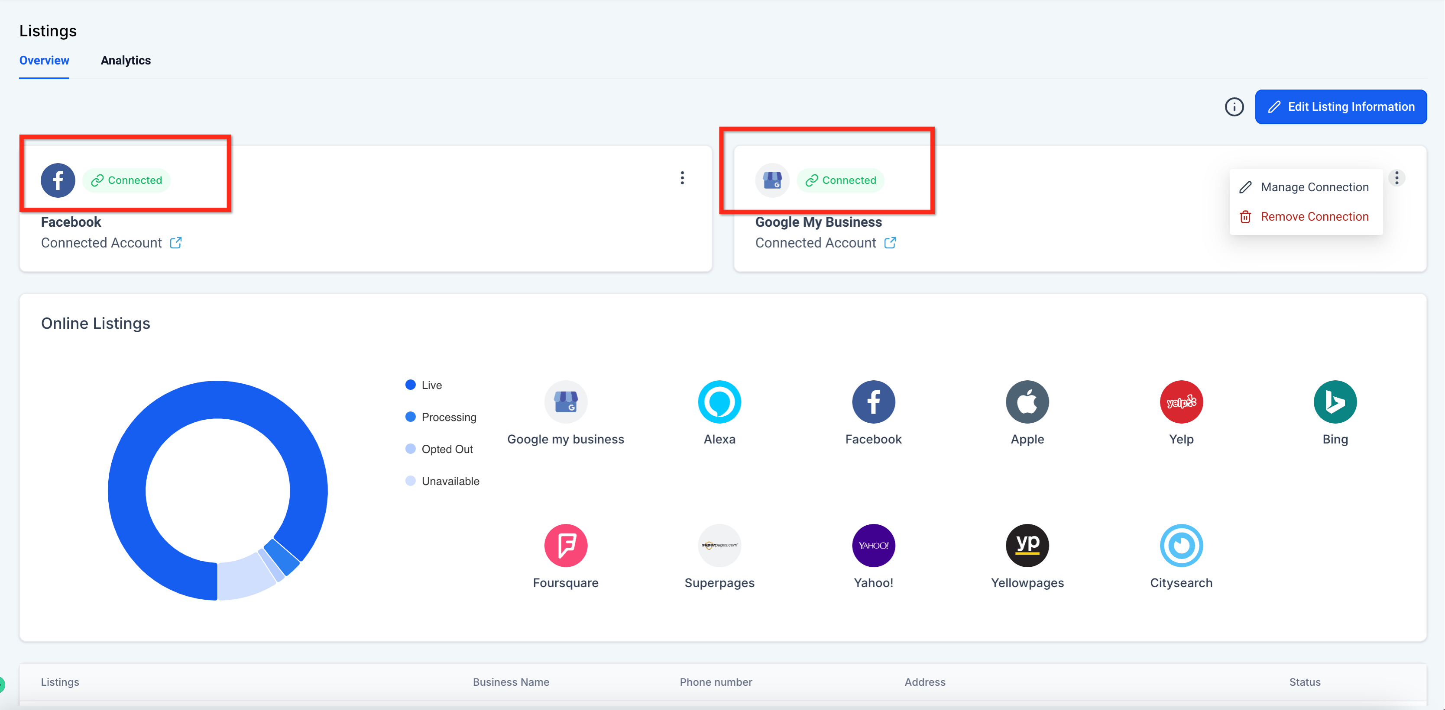Click the Yelp listing icon
The width and height of the screenshot is (1445, 710).
(x=1181, y=402)
